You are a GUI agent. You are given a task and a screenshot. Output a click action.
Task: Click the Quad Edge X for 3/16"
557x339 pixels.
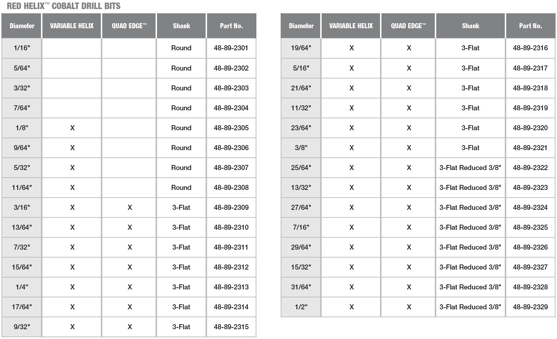[129, 207]
